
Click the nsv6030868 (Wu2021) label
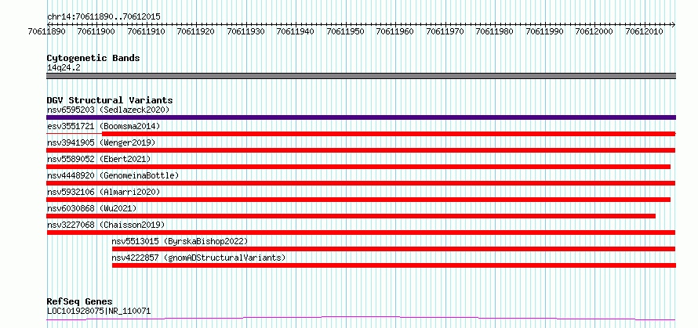(x=92, y=208)
